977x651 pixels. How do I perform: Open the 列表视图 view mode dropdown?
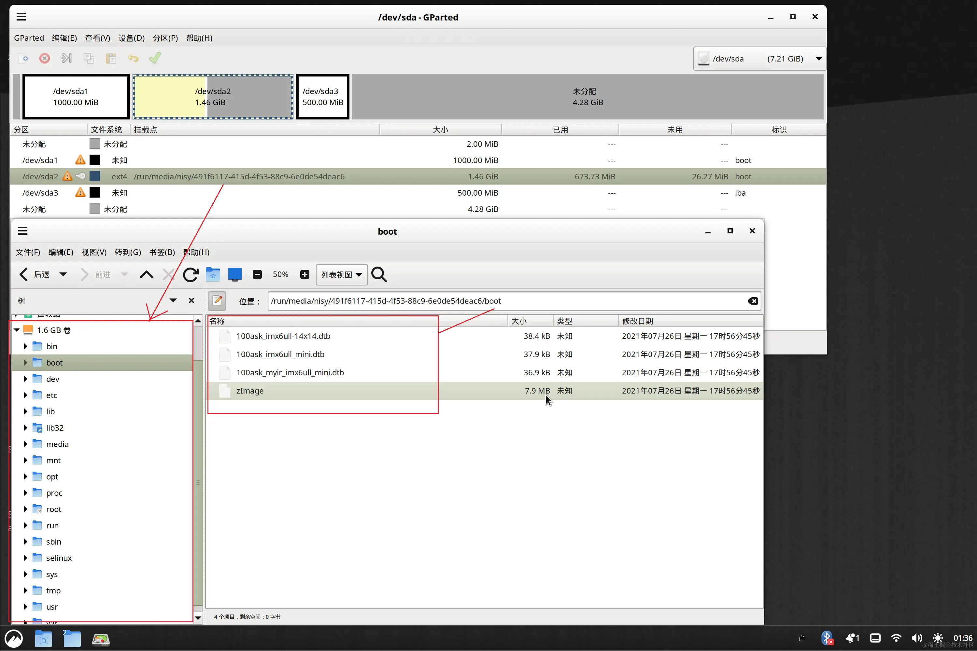tap(341, 275)
